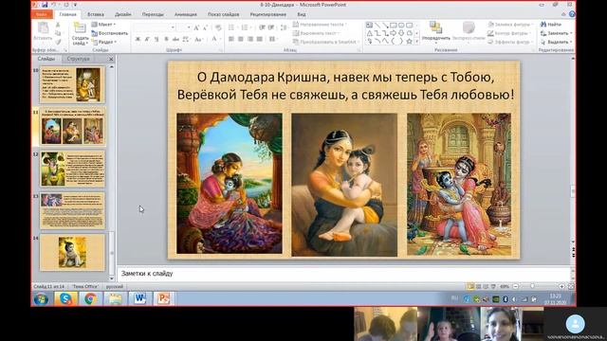The image size is (607, 341).
Task: Select slide 10 thumbnail
Action: point(72,84)
